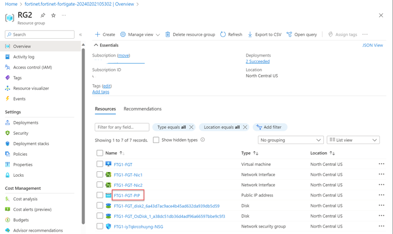
Task: Open the No grouping dropdown
Action: 290,140
